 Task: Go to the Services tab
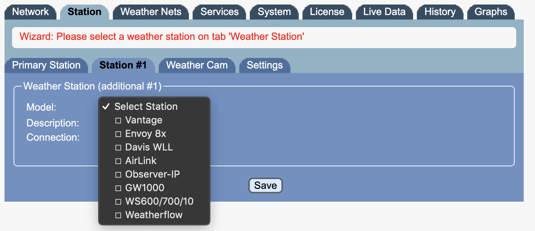point(219,12)
